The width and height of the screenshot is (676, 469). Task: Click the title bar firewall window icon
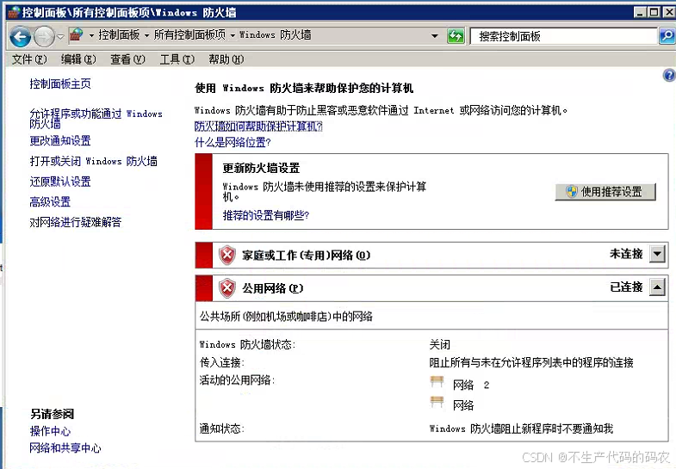pyautogui.click(x=14, y=12)
